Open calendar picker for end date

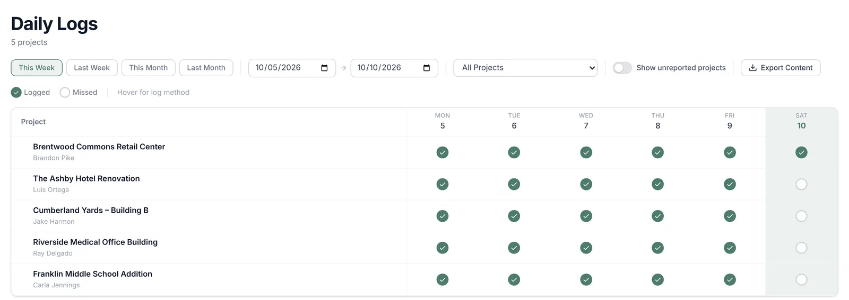(427, 68)
